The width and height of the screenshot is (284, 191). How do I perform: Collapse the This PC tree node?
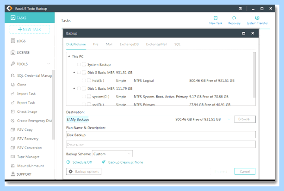tap(69, 56)
